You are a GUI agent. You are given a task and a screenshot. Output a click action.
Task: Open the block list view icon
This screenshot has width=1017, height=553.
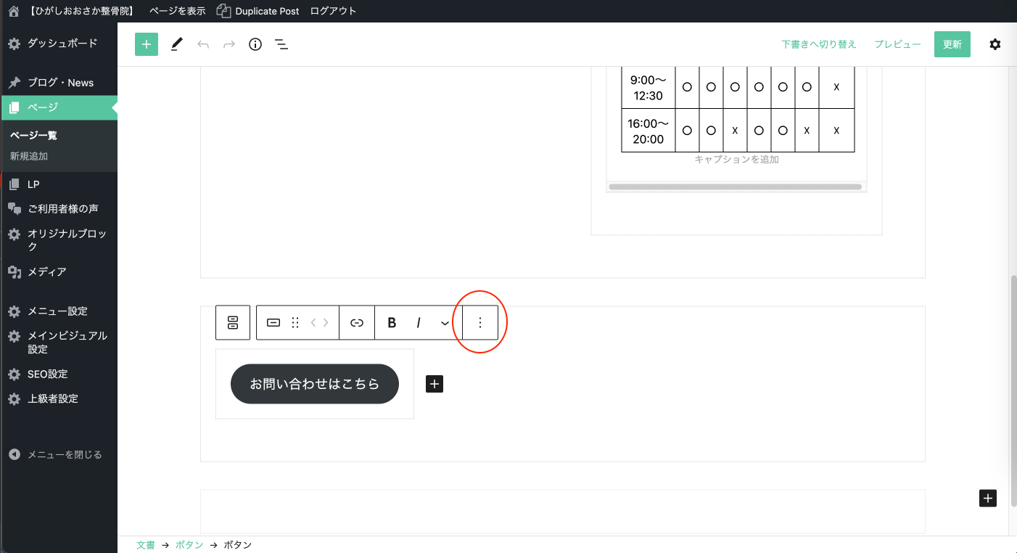click(x=281, y=44)
